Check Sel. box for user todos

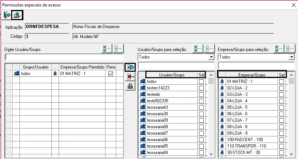201,82
